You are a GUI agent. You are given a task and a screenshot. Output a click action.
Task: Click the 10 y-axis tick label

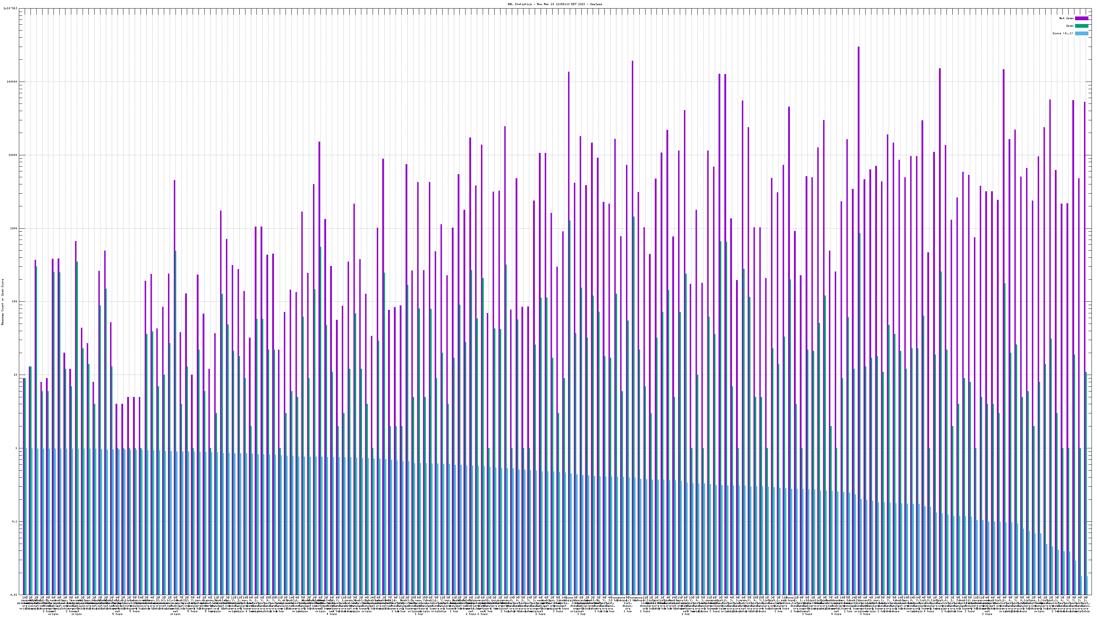coord(15,375)
